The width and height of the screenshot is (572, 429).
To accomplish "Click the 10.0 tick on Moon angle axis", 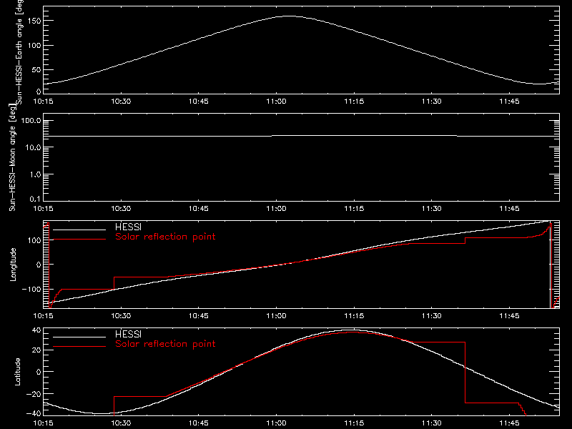I will (33, 147).
